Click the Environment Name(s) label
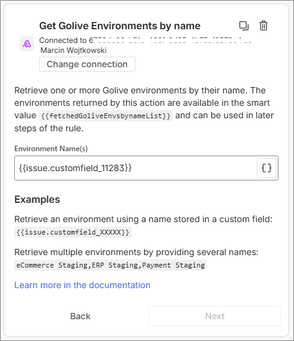This screenshot has width=294, height=341. click(x=51, y=149)
